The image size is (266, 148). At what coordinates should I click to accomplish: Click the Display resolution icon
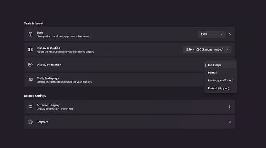click(x=30, y=49)
